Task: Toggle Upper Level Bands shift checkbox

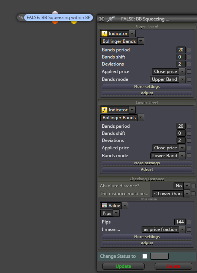Action: (x=189, y=57)
